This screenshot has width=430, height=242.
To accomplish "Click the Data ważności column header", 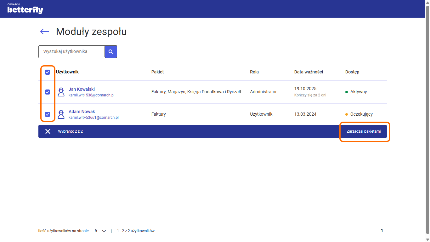I will point(308,72).
